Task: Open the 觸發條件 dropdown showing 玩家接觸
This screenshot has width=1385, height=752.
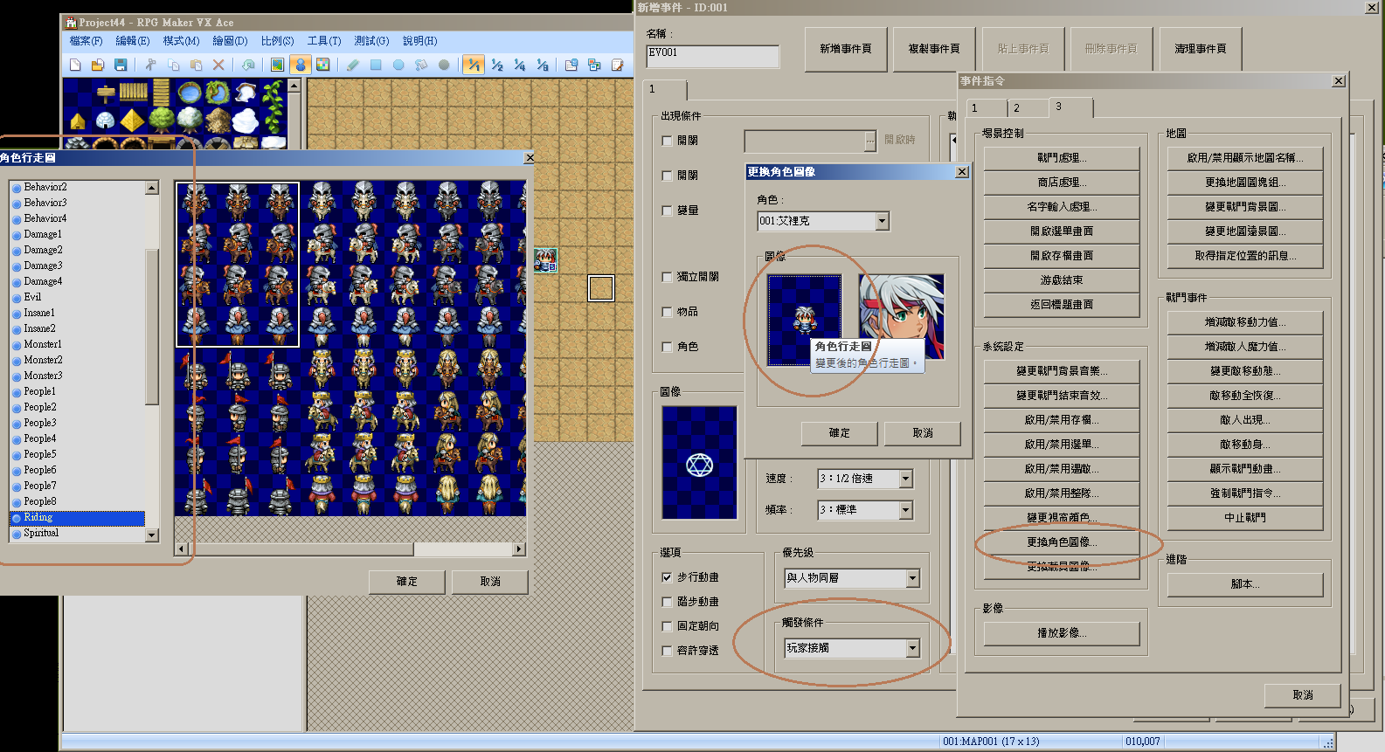Action: (852, 648)
